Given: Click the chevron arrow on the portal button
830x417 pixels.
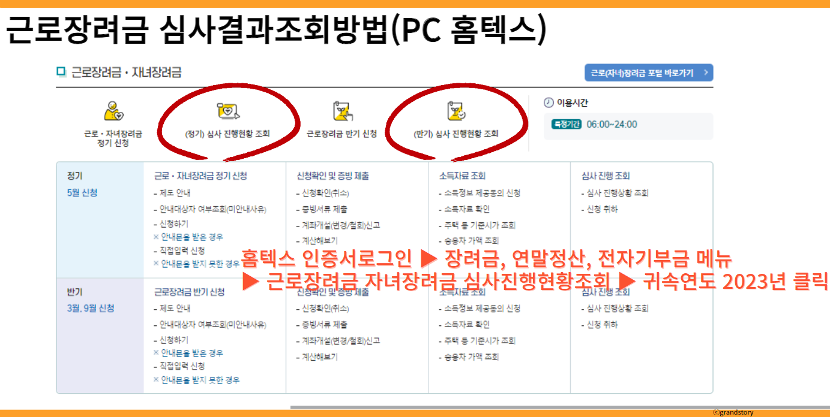Looking at the screenshot, I should click(x=706, y=72).
